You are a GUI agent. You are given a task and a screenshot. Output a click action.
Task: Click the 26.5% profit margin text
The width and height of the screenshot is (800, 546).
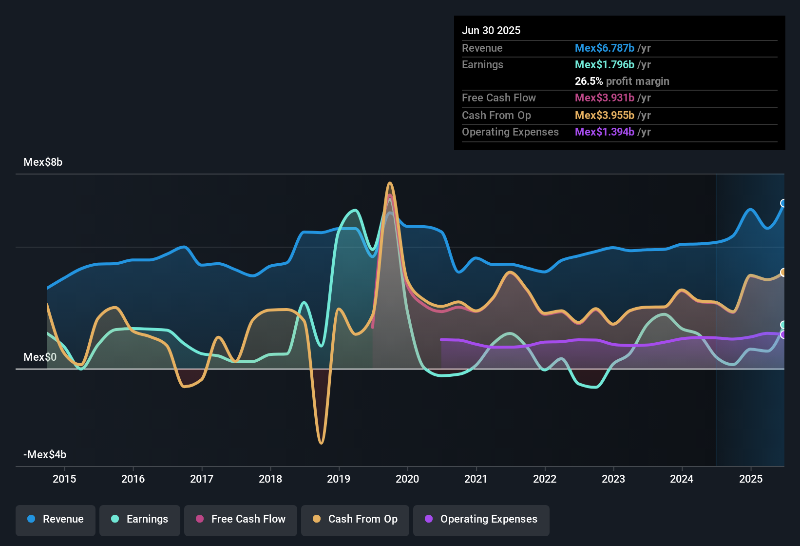(622, 81)
